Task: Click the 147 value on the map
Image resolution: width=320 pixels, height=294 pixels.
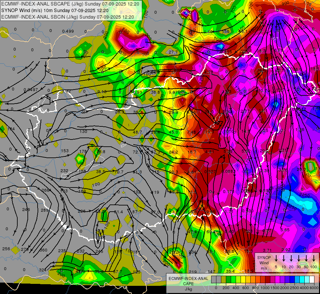Action: (x=211, y=271)
